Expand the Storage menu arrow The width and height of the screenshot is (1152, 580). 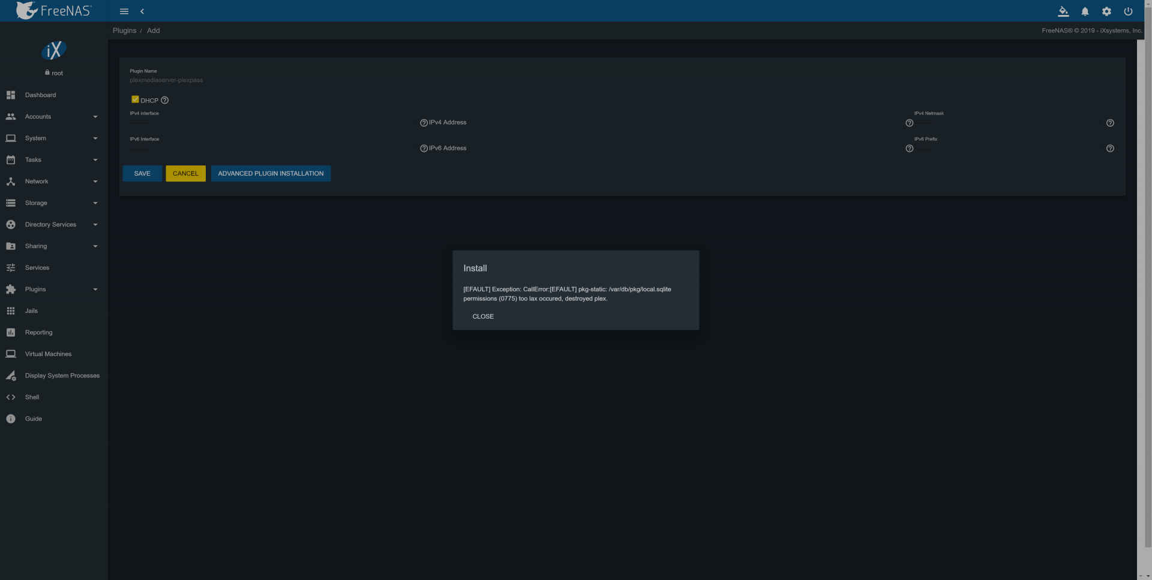[95, 203]
